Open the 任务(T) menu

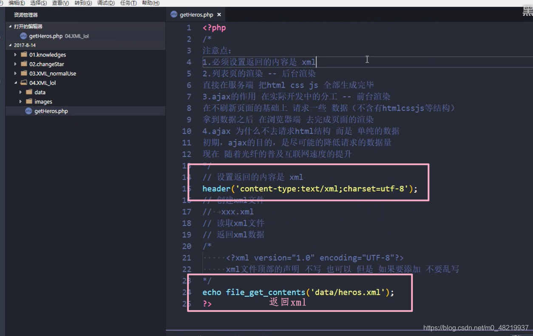pos(128,3)
